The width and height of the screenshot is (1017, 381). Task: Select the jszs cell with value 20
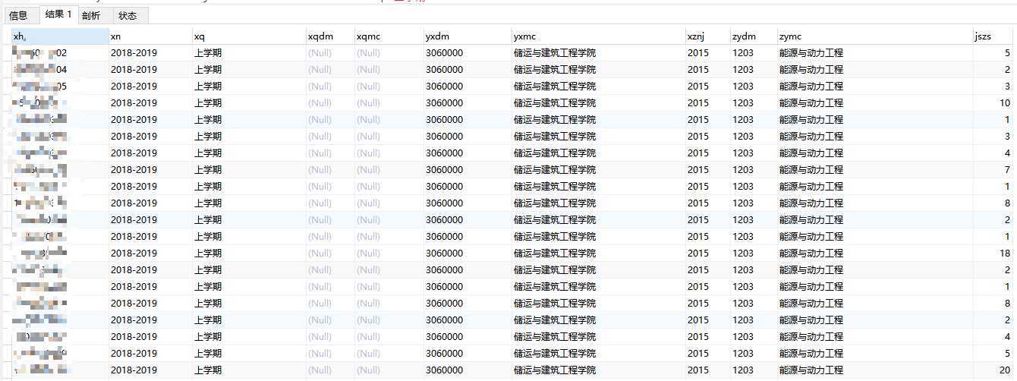coord(993,370)
